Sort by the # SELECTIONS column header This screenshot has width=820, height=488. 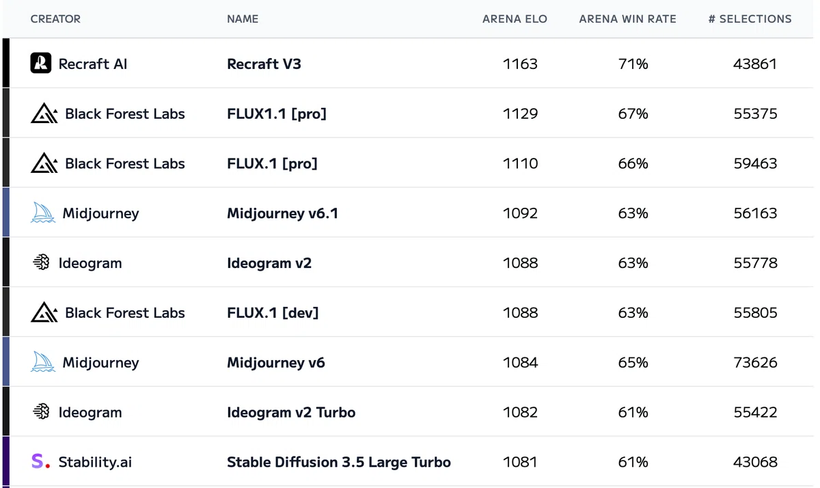pyautogui.click(x=750, y=19)
